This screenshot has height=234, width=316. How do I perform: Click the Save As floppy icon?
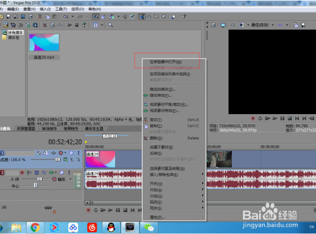point(16,16)
